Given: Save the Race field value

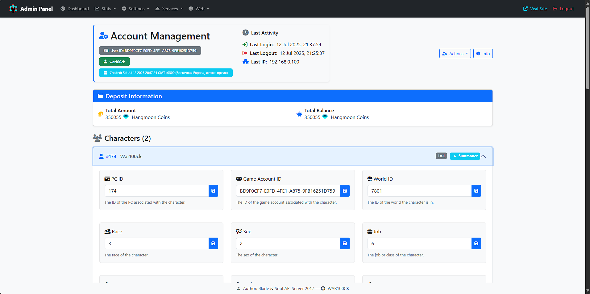Looking at the screenshot, I should [x=213, y=243].
